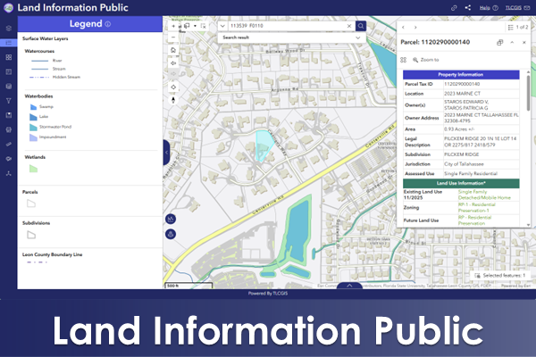Click Zoom to in parcel popup
This screenshot has width=536, height=357.
pos(426,60)
